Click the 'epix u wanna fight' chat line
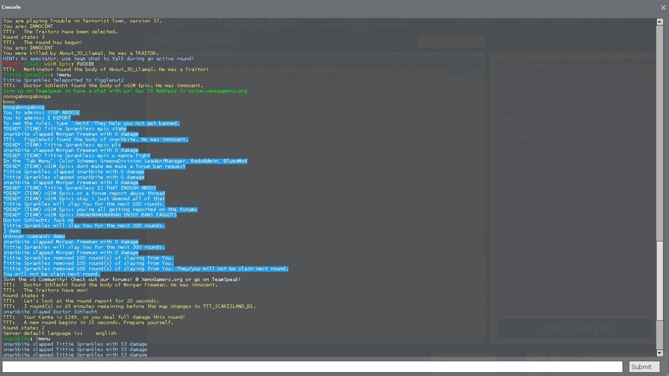The width and height of the screenshot is (669, 376). 77,155
